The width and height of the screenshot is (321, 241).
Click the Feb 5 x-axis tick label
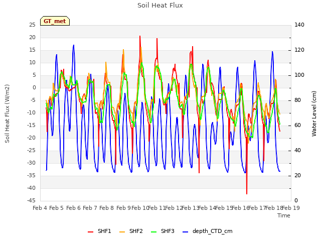57,208
